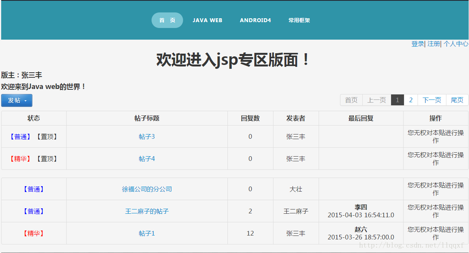Click 【普通】 status in 徐福公司的分公司 row
This screenshot has height=253, width=469.
tap(34, 189)
